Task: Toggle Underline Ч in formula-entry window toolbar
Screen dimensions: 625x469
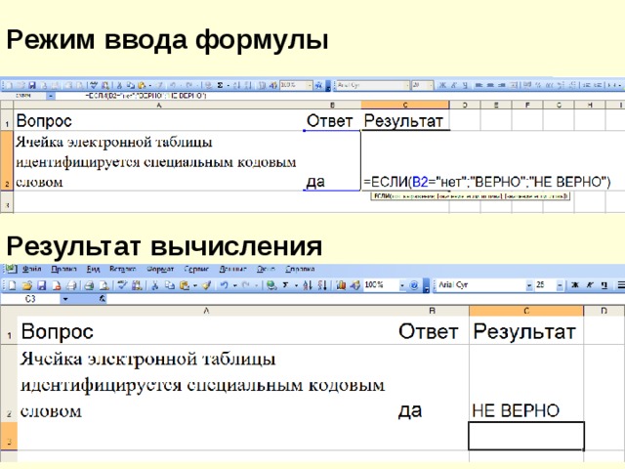Action: pos(465,85)
